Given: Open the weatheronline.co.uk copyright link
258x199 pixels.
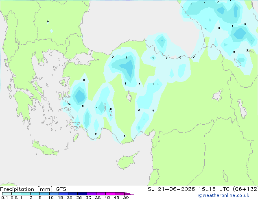Looking at the screenshot, I should 224,195.
